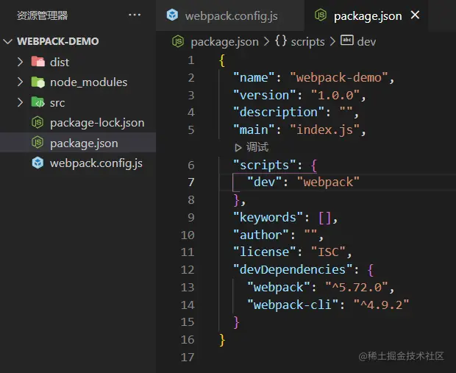Image resolution: width=456 pixels, height=373 pixels.
Task: Click the "webpack-demo" name value
Action: pyautogui.click(x=339, y=78)
